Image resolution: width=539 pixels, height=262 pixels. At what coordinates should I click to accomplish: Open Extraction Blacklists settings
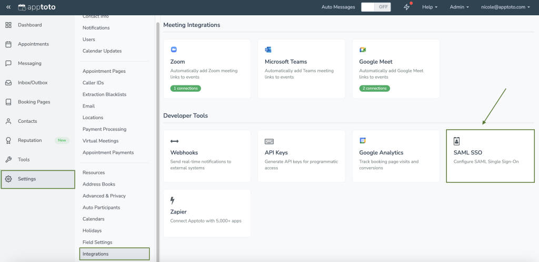pos(105,94)
